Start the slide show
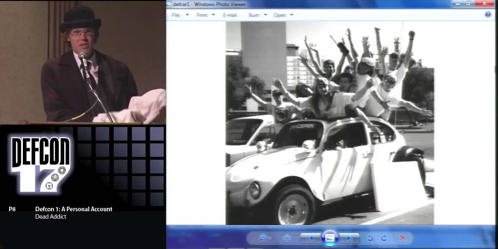The width and height of the screenshot is (498, 249). pos(330,238)
